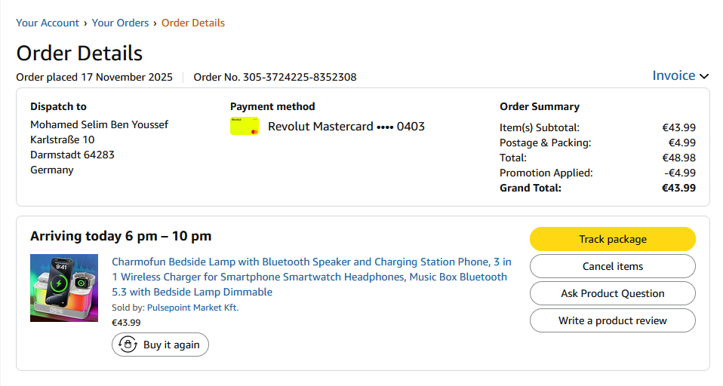
Task: Click the Revolut card icon
Action: [245, 127]
